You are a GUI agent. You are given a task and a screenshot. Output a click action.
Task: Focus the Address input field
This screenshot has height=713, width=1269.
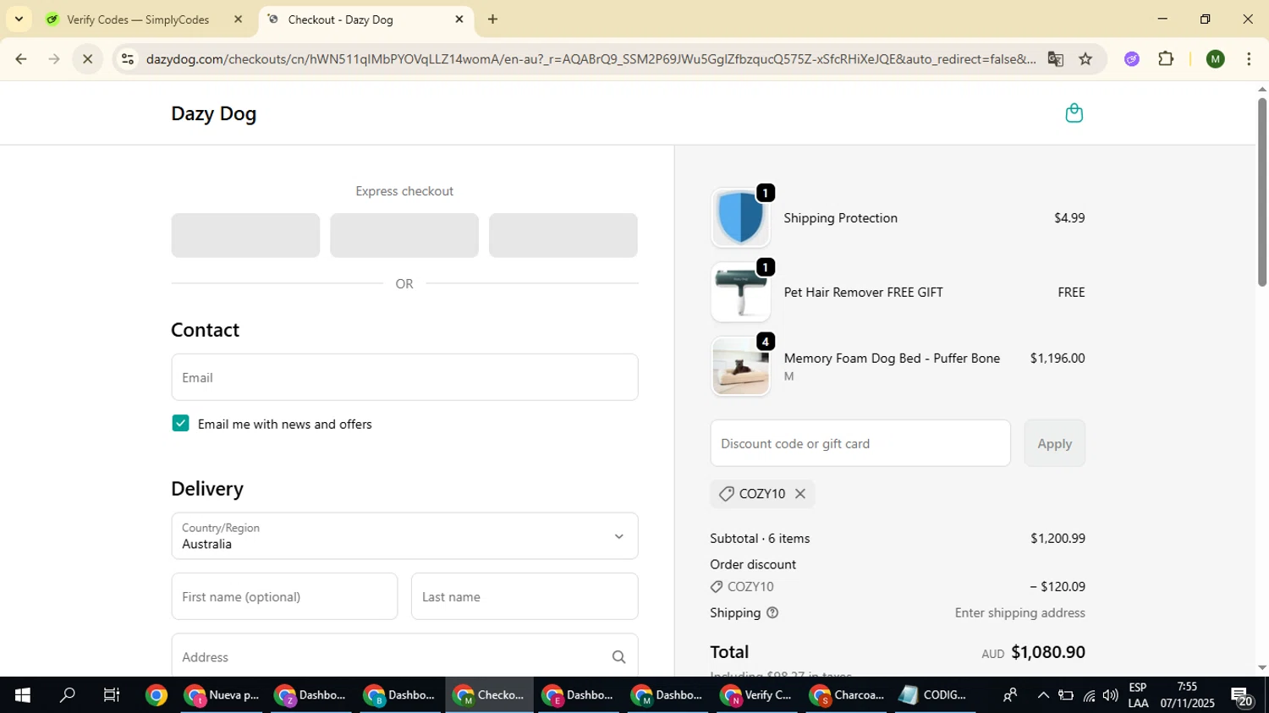[404, 657]
